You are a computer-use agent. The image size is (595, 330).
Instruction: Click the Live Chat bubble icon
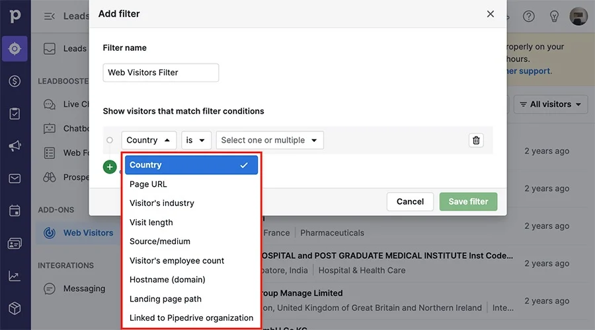coord(50,104)
